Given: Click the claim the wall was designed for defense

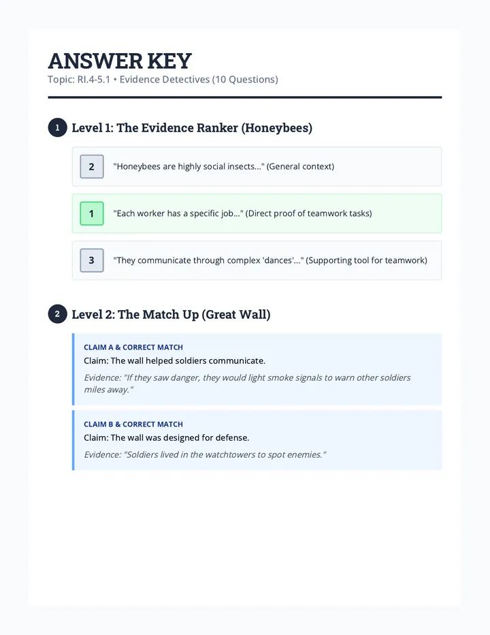Looking at the screenshot, I should pos(166,438).
